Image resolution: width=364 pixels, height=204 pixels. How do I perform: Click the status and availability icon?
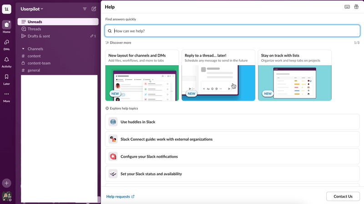pos(113,174)
